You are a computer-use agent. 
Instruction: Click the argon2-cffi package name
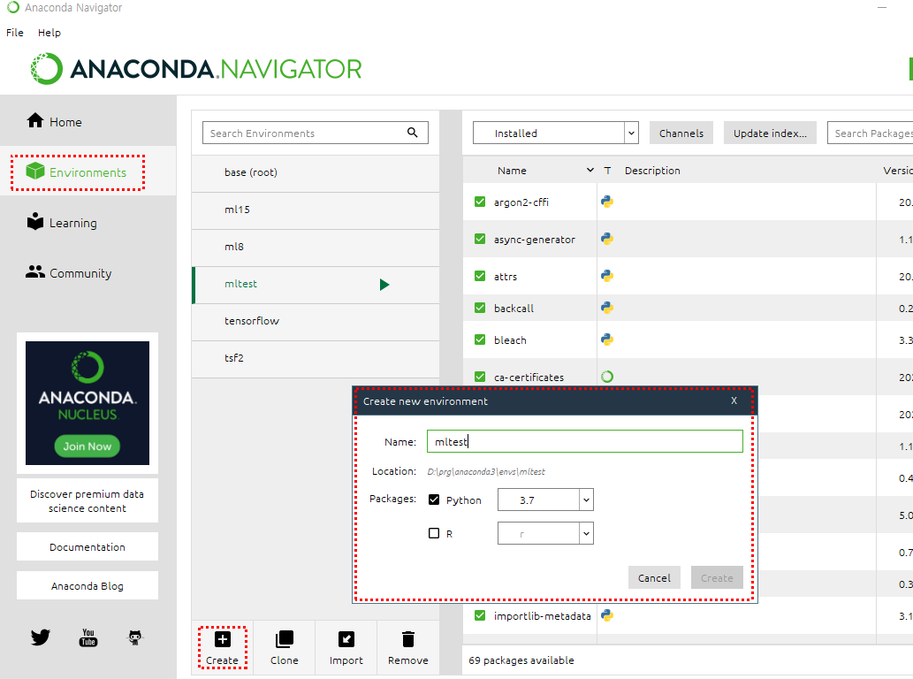click(x=521, y=202)
